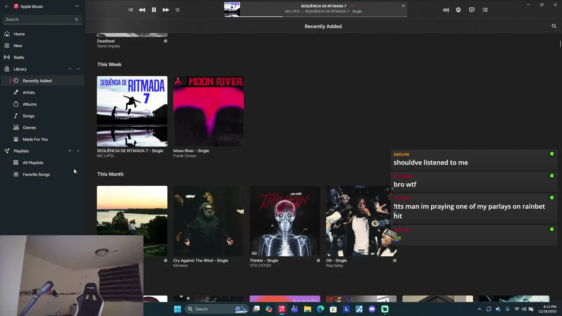Click the Deadbeat album title
Image resolution: width=562 pixels, height=316 pixels.
[x=106, y=41]
